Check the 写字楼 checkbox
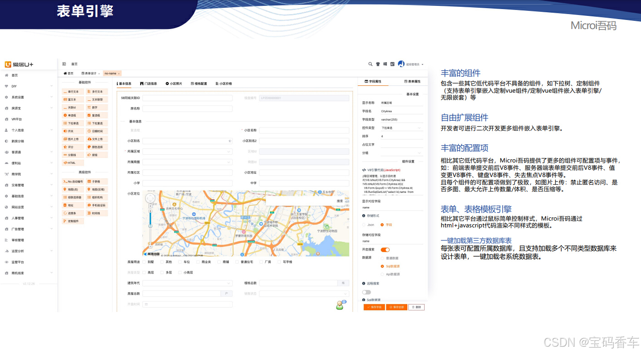The image size is (641, 354). 279,262
